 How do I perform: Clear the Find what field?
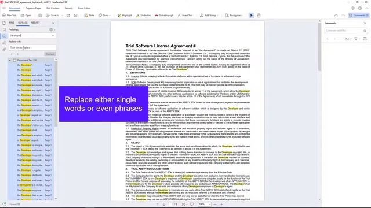pos(53,36)
